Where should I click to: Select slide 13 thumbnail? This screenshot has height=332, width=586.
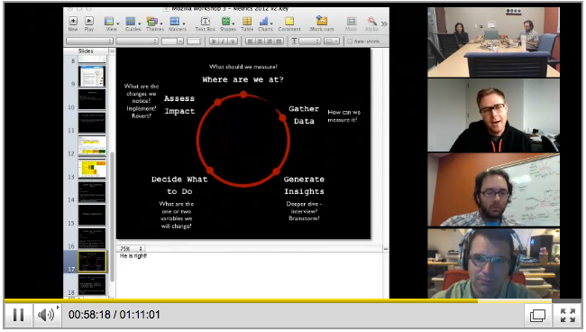(x=92, y=169)
